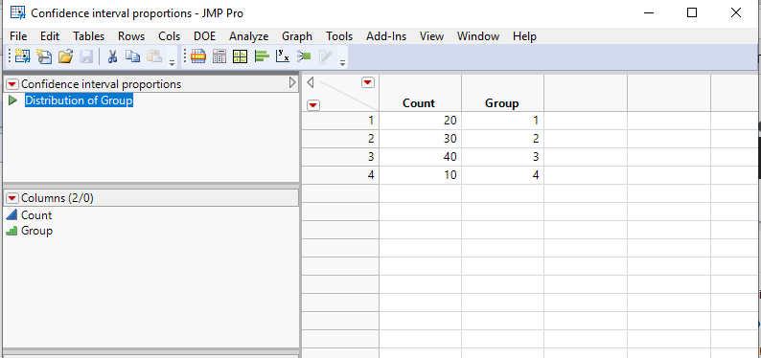
Task: Select the Count column in Columns panel
Action: [x=36, y=215]
